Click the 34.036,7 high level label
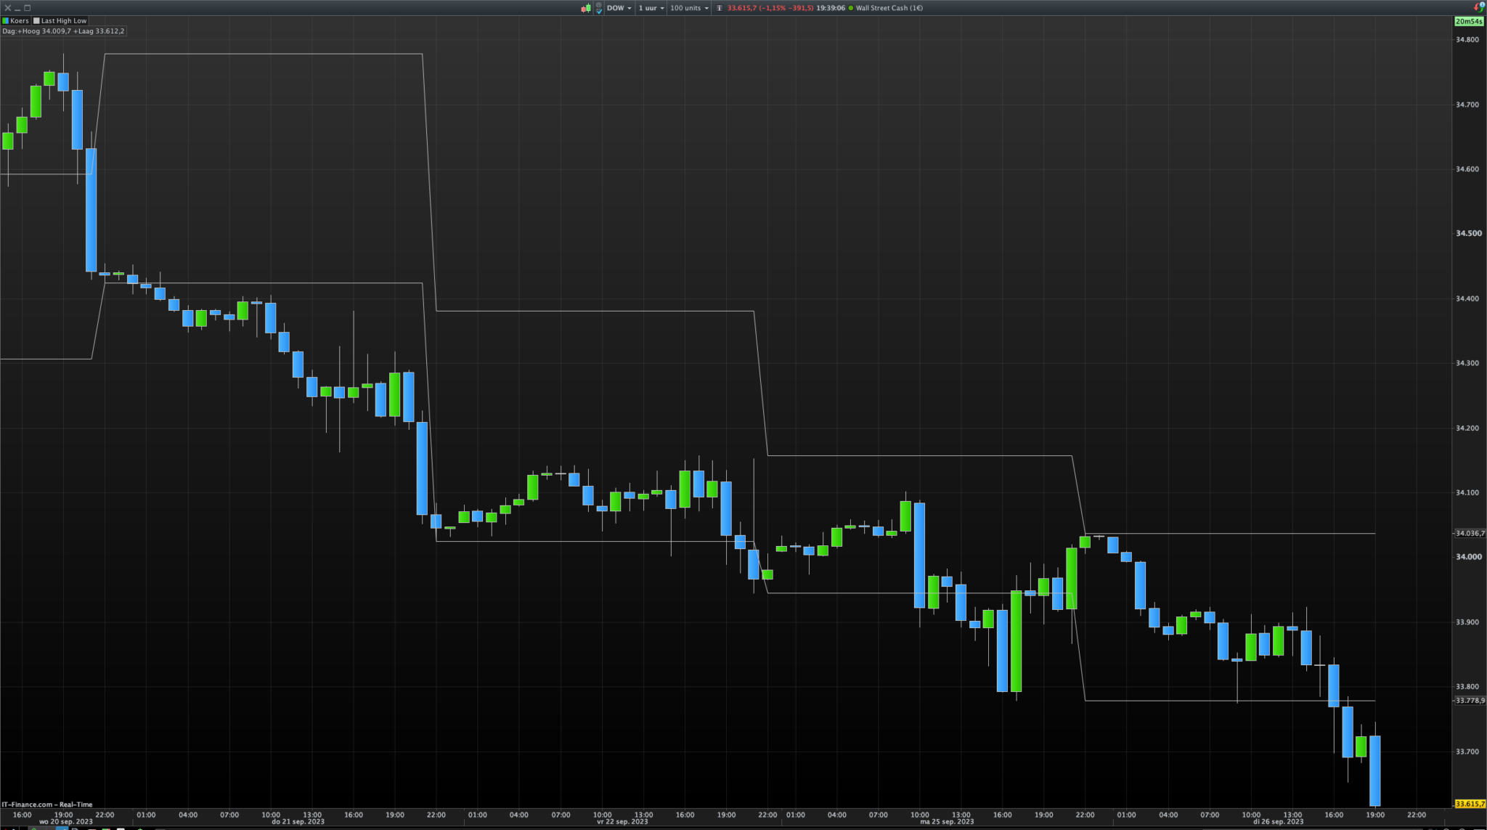 1470,533
